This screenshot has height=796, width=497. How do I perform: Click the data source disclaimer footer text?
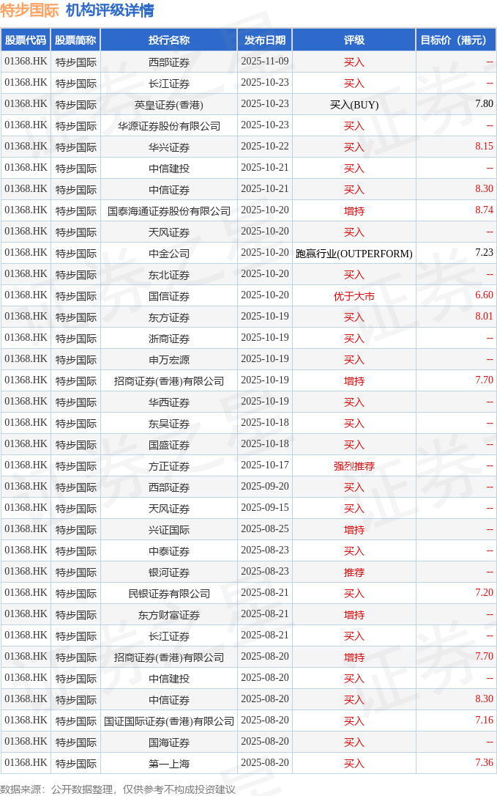[118, 789]
